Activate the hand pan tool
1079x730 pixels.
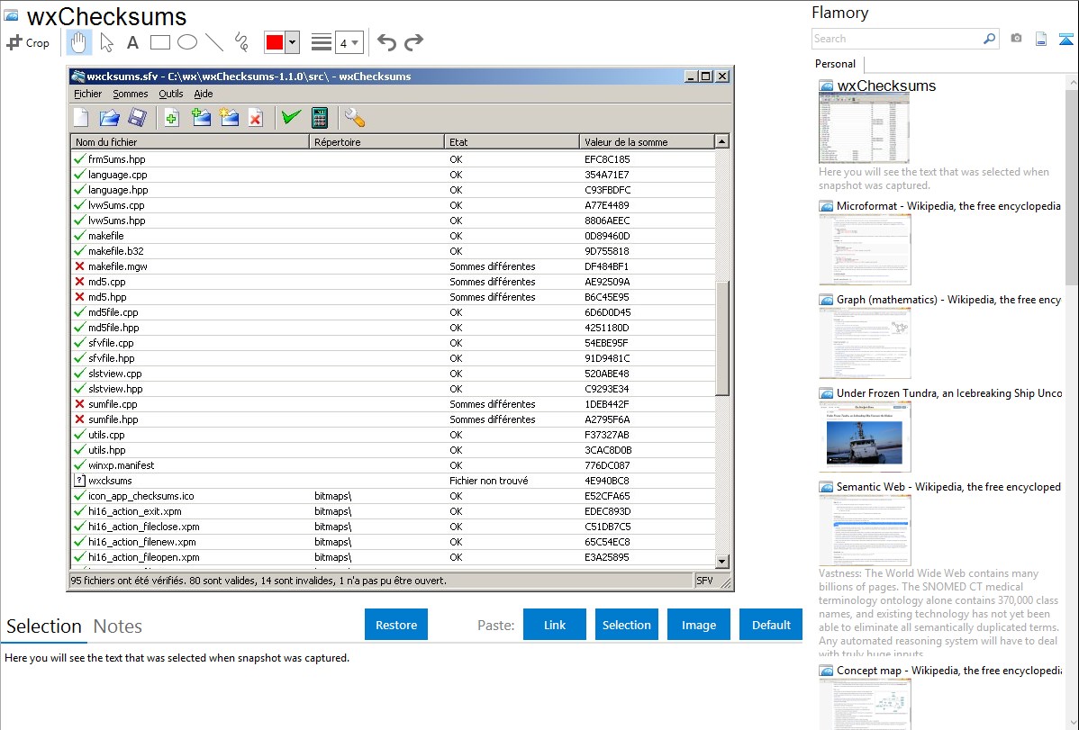[79, 42]
